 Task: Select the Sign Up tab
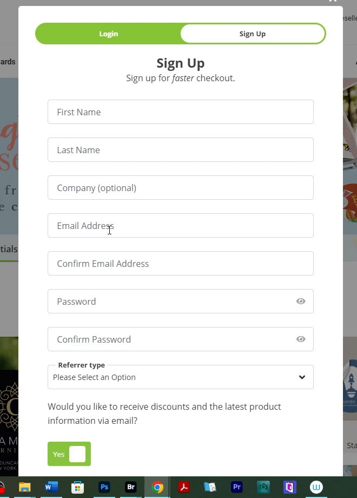[252, 34]
